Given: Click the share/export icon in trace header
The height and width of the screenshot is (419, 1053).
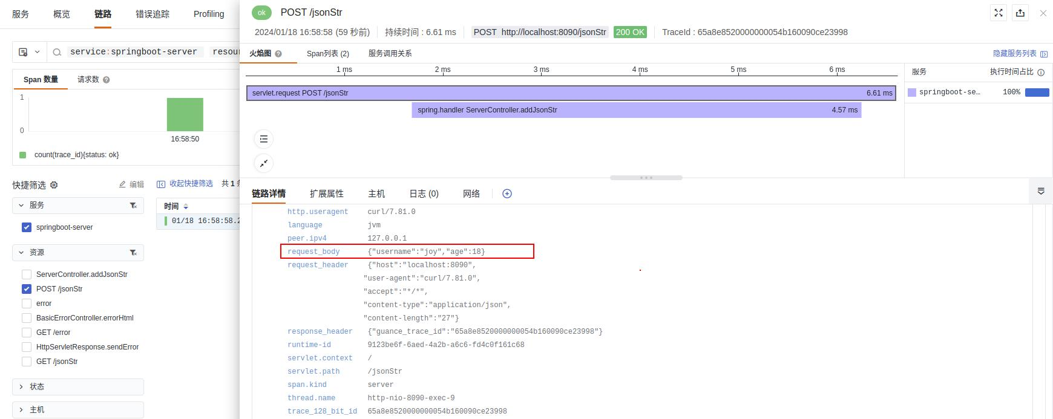Looking at the screenshot, I should point(1020,13).
